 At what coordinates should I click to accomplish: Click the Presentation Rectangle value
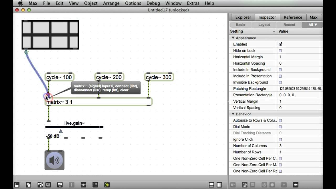pyautogui.click(x=300, y=95)
